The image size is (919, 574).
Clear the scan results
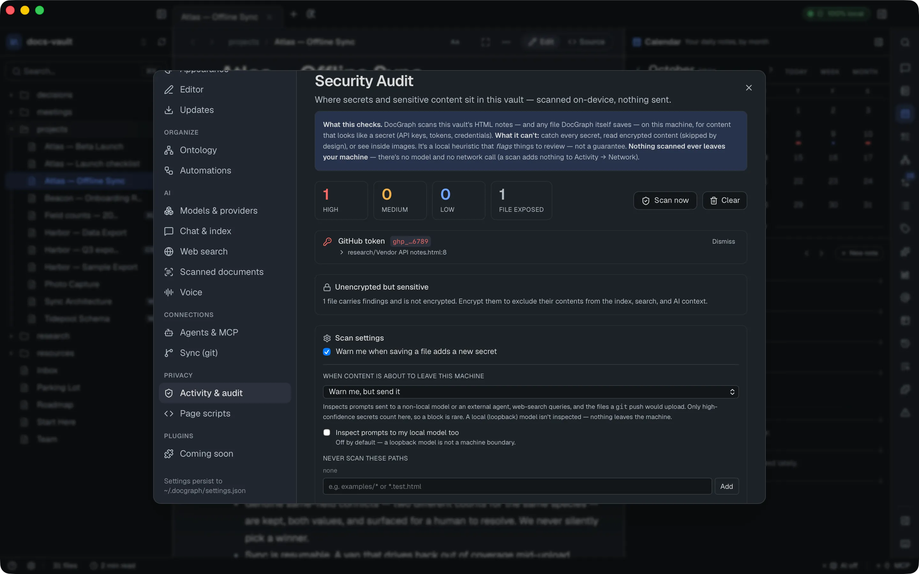[x=725, y=201]
